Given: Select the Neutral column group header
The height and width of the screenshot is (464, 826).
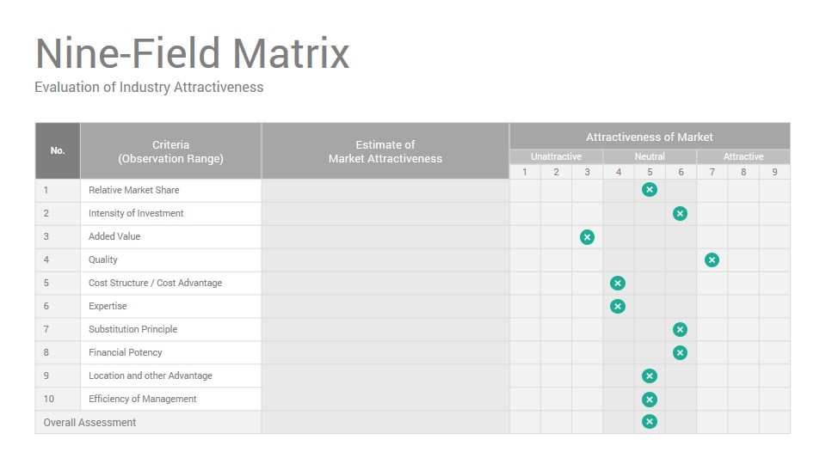Looking at the screenshot, I should (x=650, y=156).
